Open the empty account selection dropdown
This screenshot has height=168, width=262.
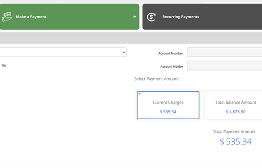tap(60, 52)
